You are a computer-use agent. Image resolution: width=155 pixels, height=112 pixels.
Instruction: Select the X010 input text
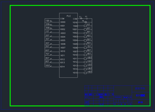coord(63,51)
